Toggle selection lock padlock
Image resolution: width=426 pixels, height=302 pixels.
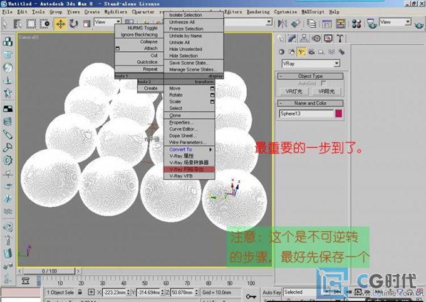(80, 292)
